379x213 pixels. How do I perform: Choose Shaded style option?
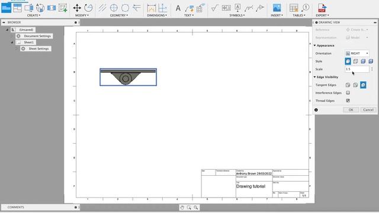tap(363, 62)
